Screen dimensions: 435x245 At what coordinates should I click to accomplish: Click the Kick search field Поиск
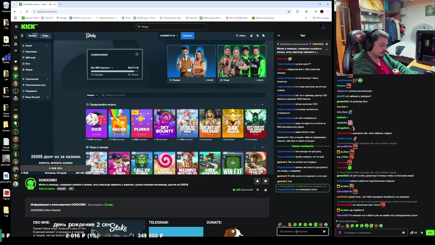[x=171, y=27]
